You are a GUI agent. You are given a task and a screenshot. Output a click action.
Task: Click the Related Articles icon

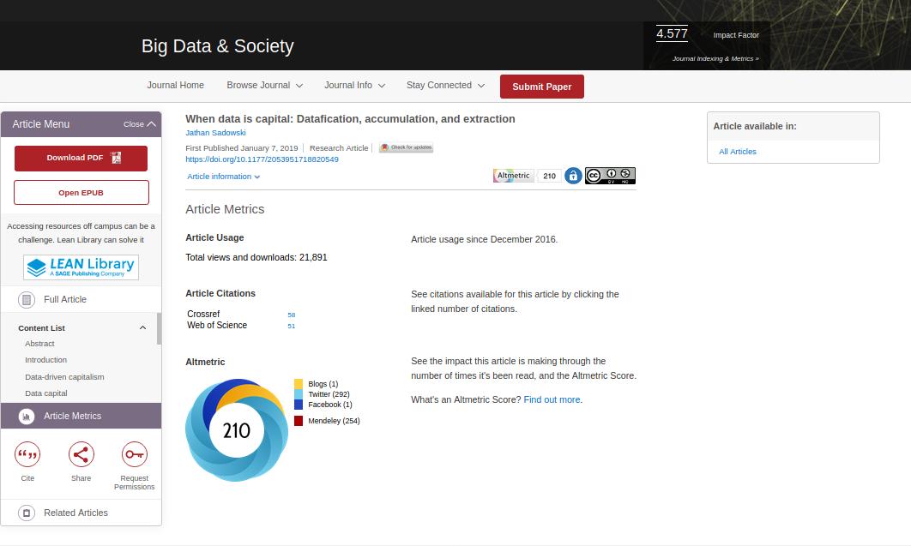[27, 513]
